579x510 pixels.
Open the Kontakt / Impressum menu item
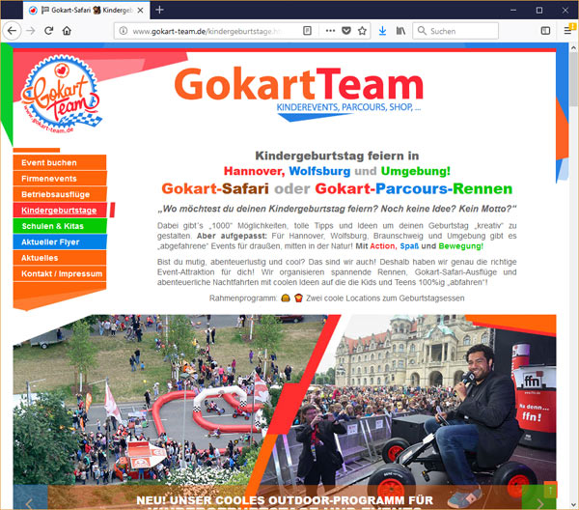point(60,274)
